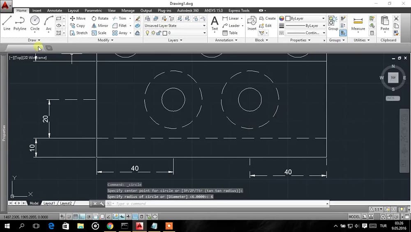Open the Annotate ribbon tab
411x232 pixels.
pyautogui.click(x=55, y=11)
